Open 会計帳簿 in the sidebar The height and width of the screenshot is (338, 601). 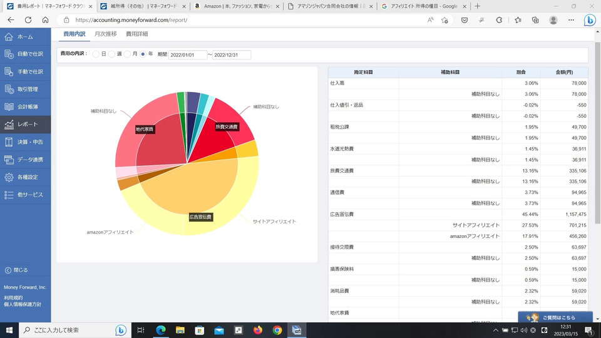click(25, 107)
